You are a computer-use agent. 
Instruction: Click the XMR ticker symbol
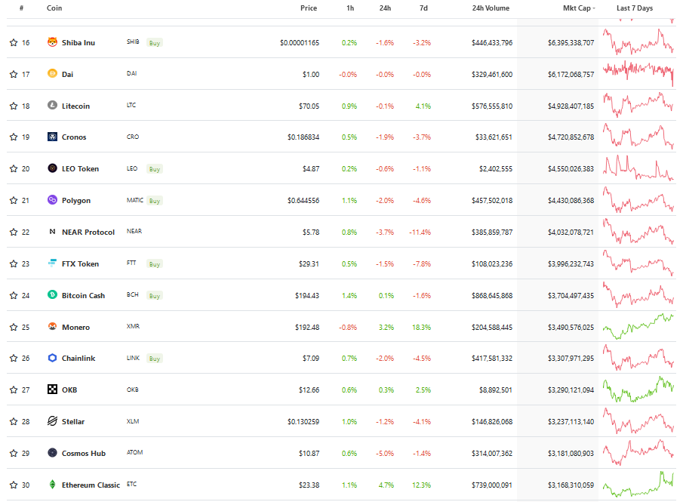point(133,326)
